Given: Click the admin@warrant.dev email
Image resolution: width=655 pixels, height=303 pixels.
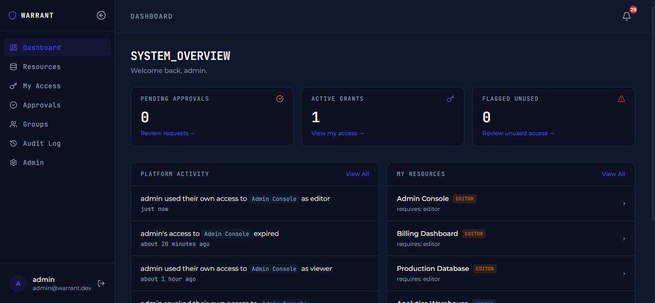Looking at the screenshot, I should [x=62, y=288].
